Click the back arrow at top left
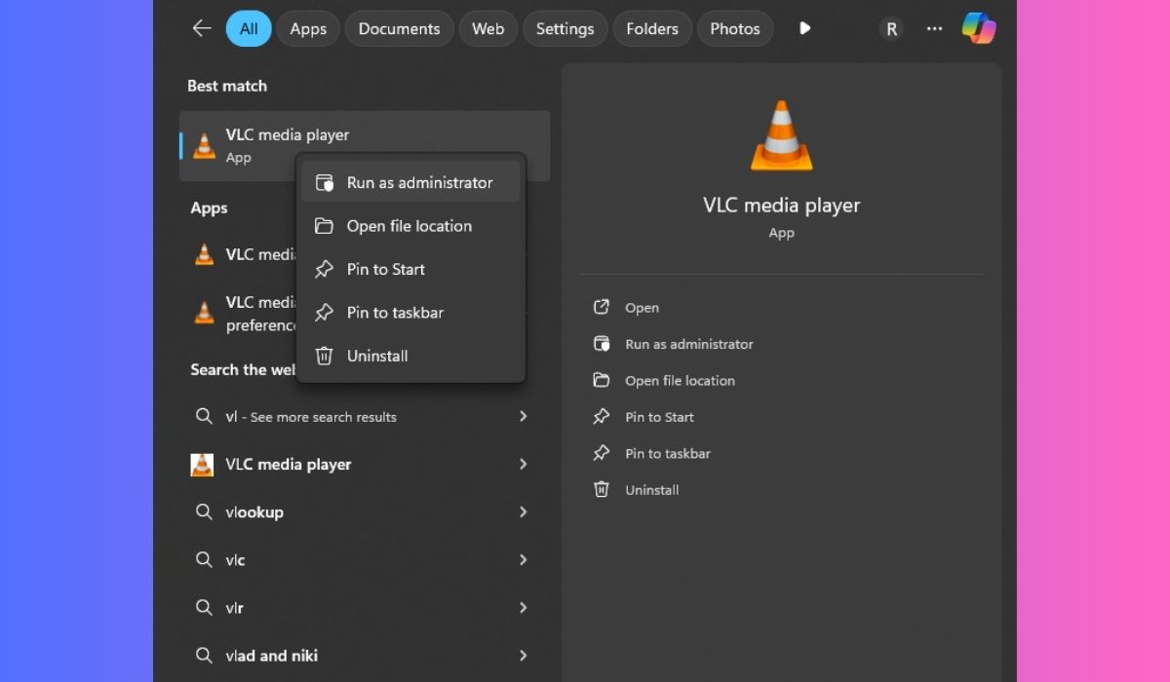This screenshot has width=1170, height=682. click(201, 28)
